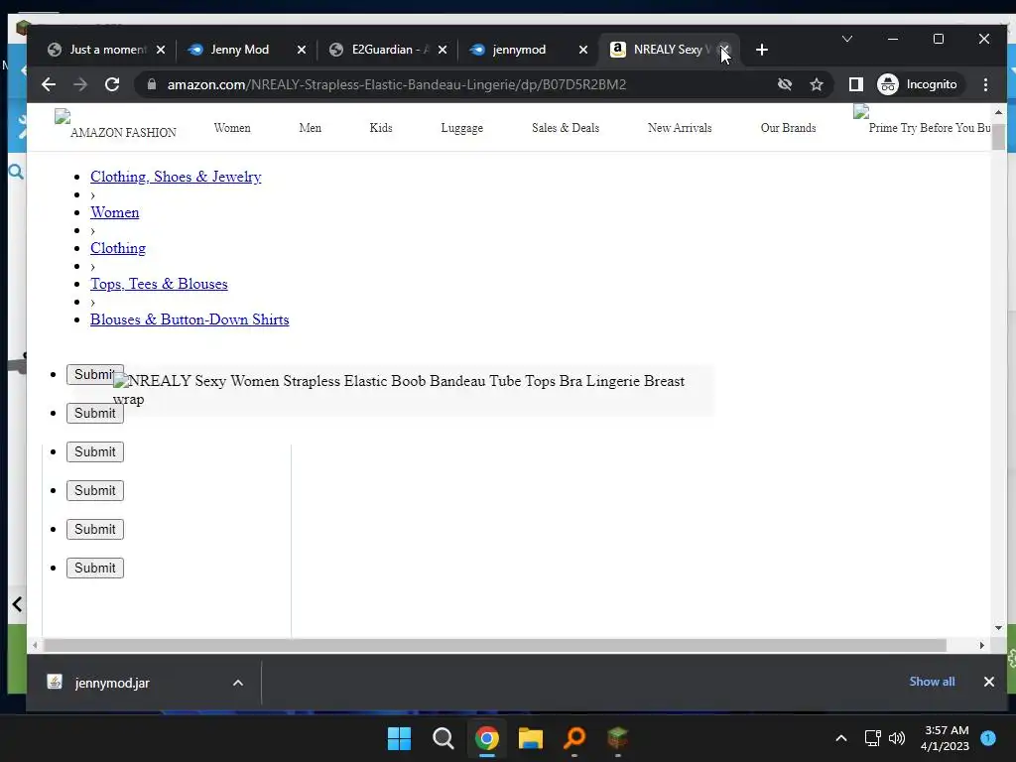Screen dimensions: 1016x762
Task: Open the Luggage navigation item
Action: 462,128
